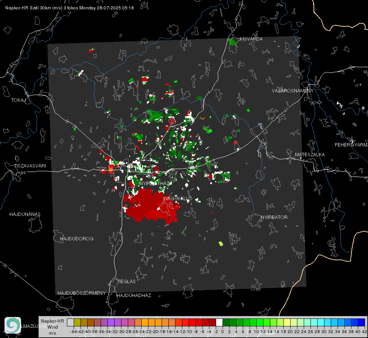This screenshot has height=338, width=368.
Task: Click the NYÍRBÁTOR town label
Action: click(274, 217)
